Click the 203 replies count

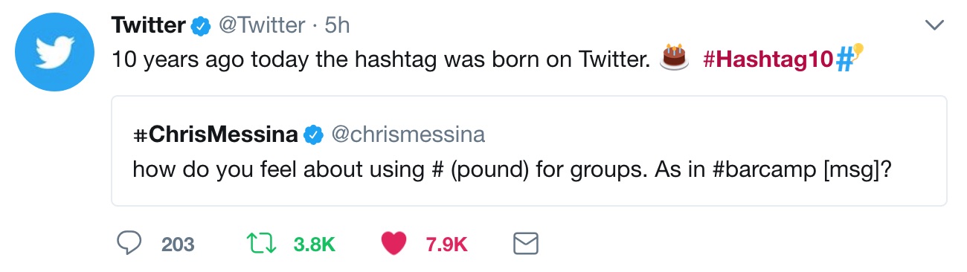pyautogui.click(x=178, y=244)
